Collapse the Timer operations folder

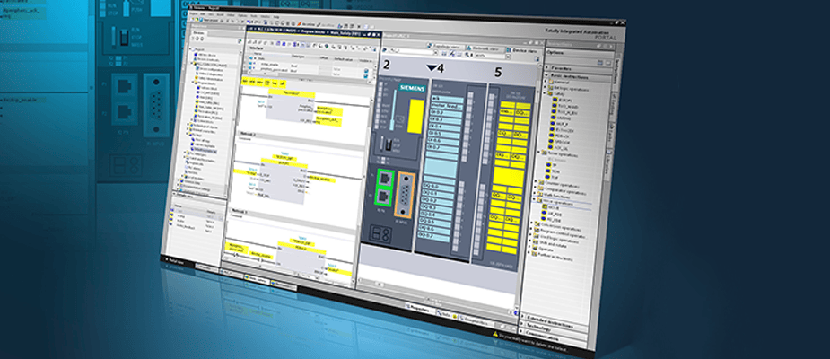(539, 153)
